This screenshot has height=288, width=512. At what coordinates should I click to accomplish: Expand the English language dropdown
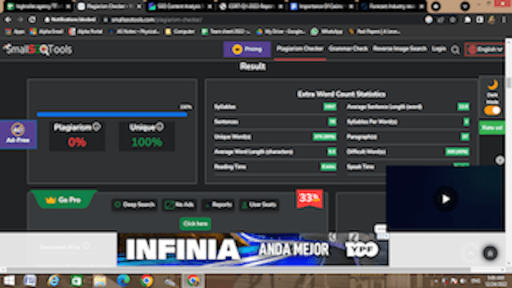coord(485,50)
